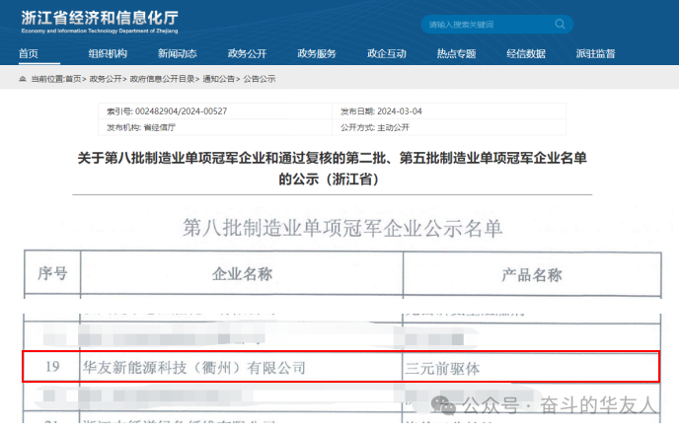Open 政府信息公开目录 breadcrumb link
679x433 pixels.
[x=163, y=78]
